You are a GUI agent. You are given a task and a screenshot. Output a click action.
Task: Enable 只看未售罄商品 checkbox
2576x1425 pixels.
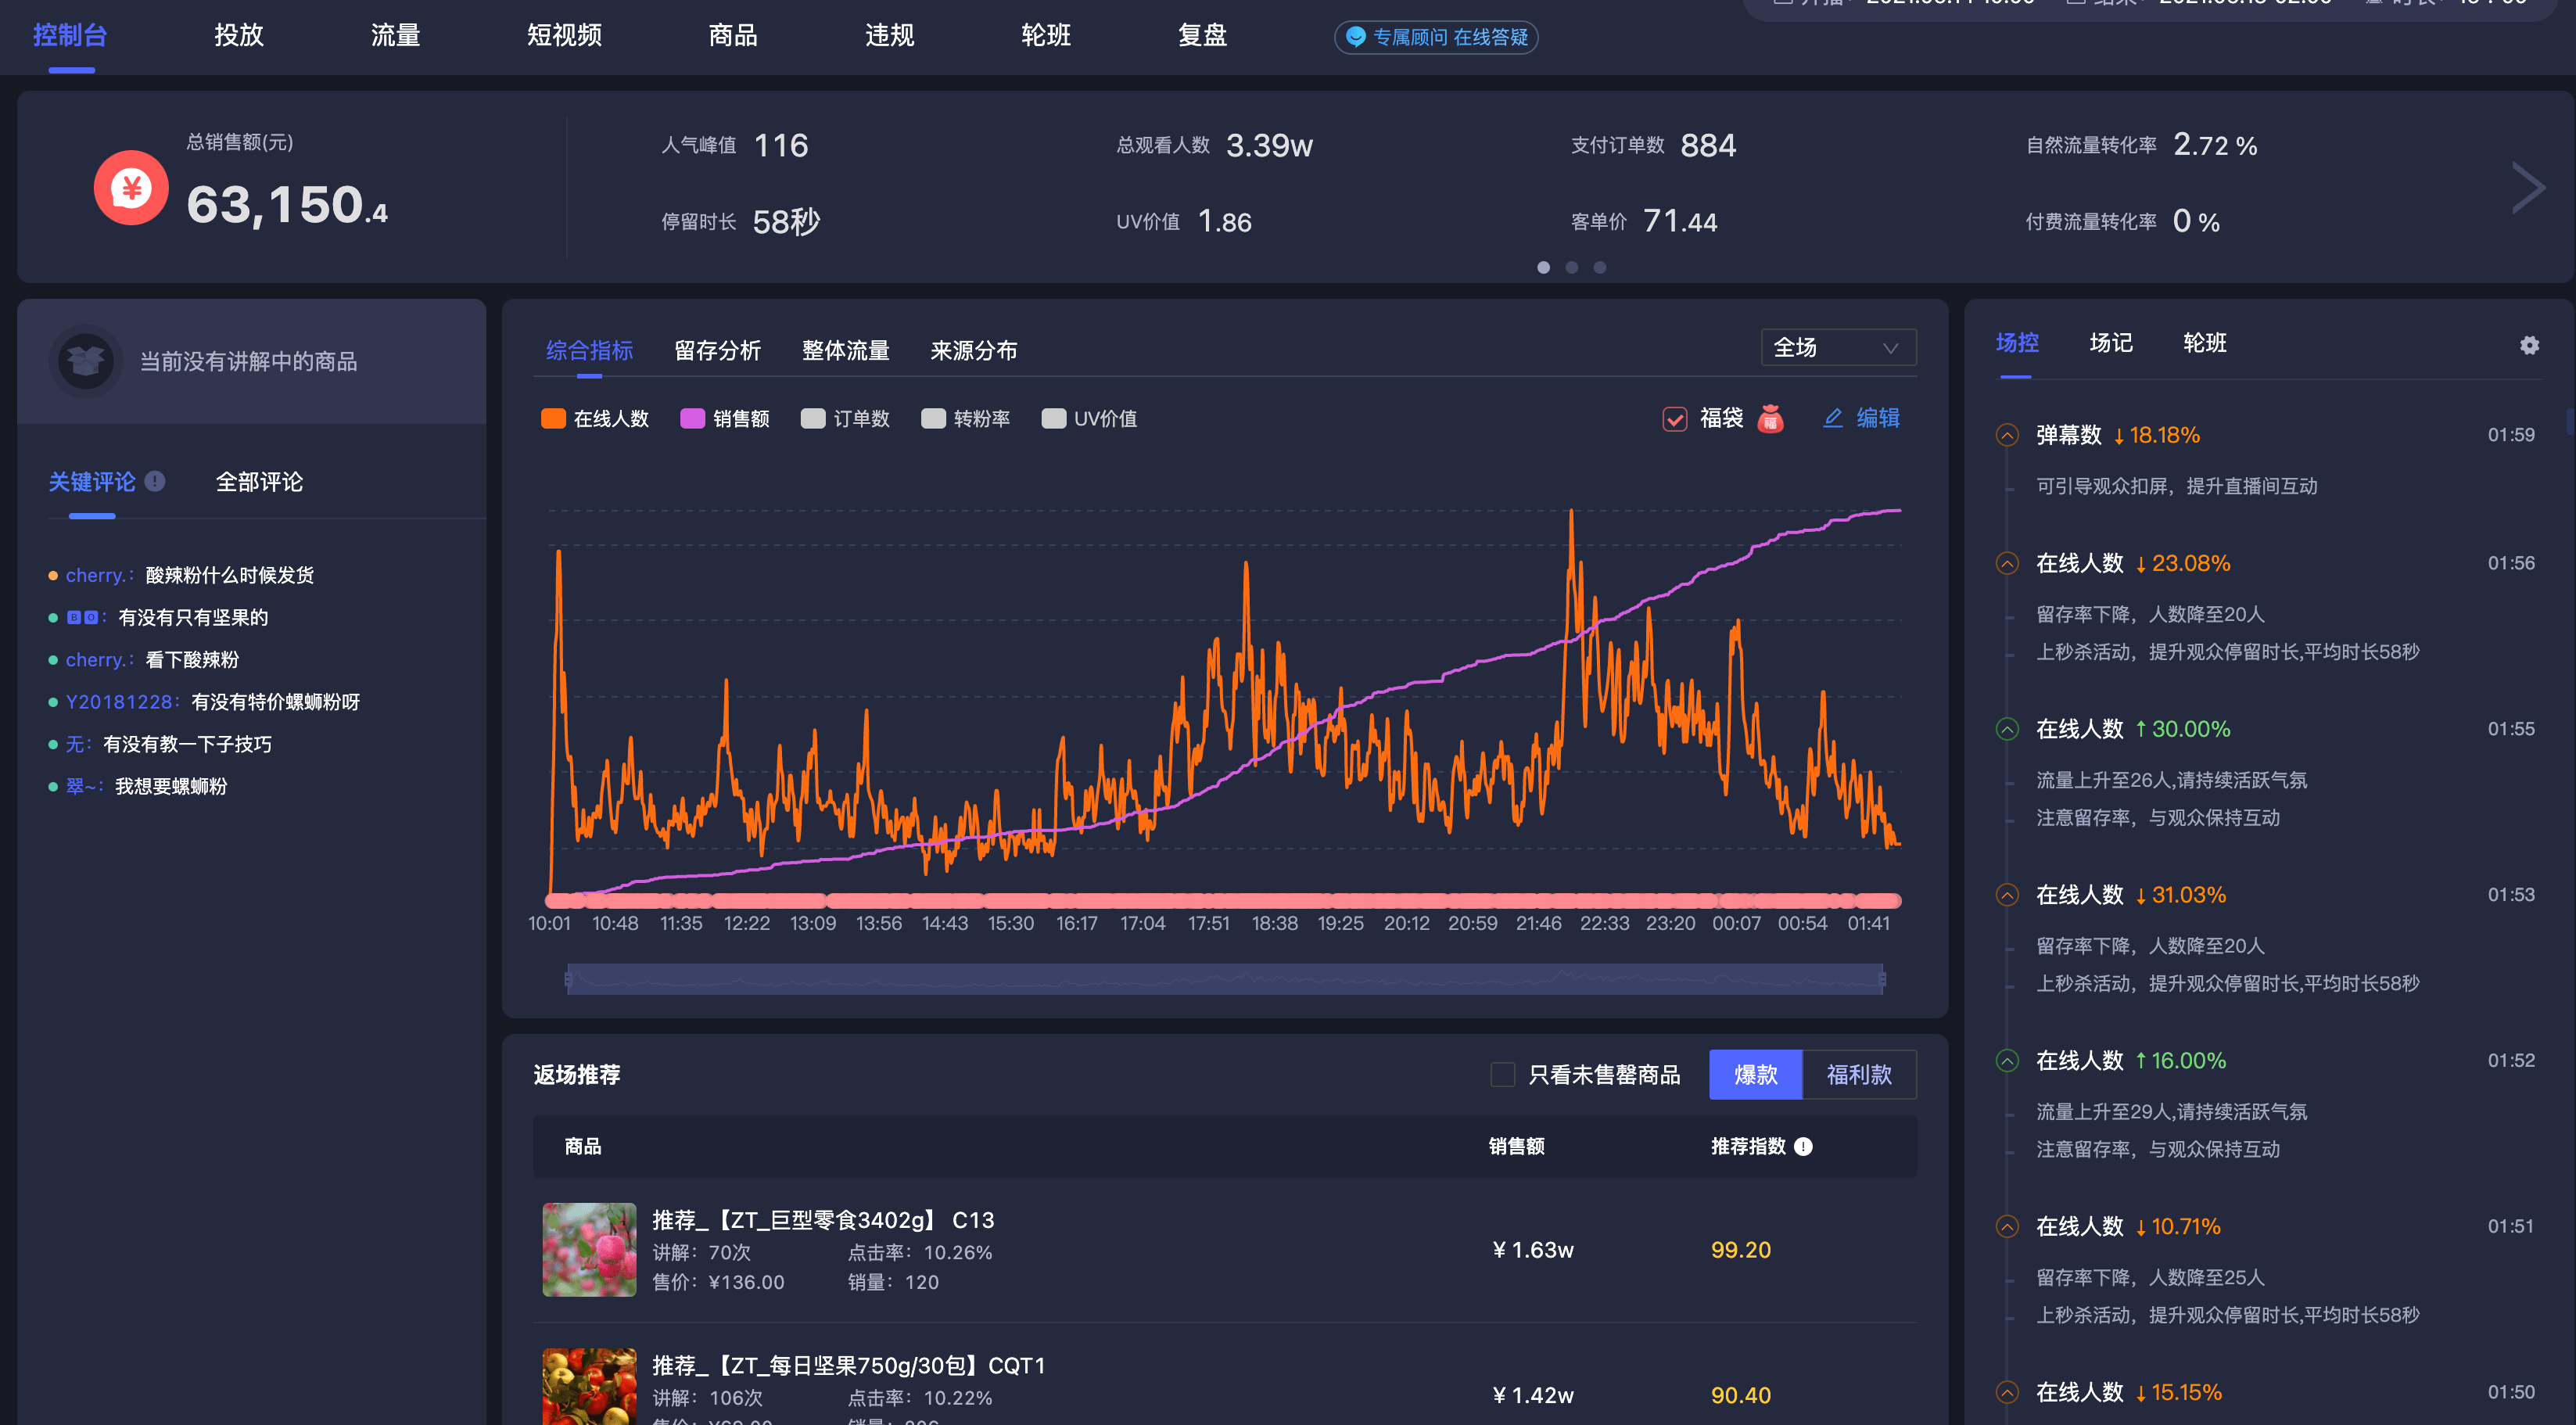click(1502, 1074)
